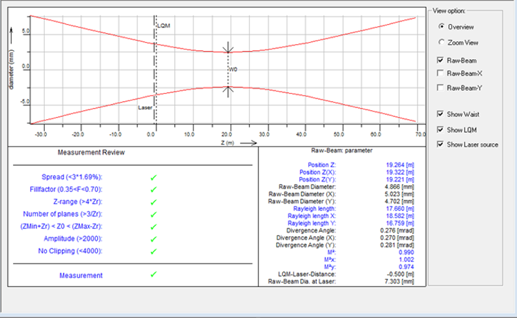This screenshot has width=517, height=318.
Task: Click the Raw-Beam Diameter value 4.866 [mm]
Action: tap(399, 187)
